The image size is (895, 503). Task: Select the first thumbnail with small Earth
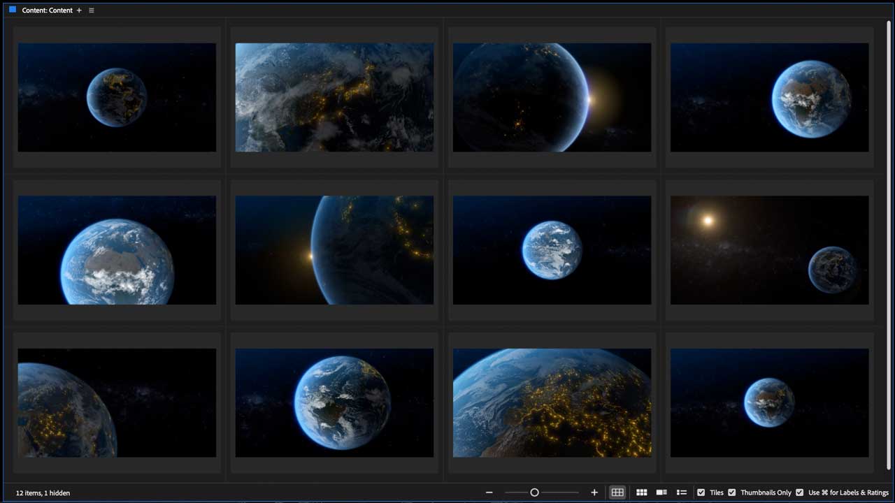click(117, 97)
